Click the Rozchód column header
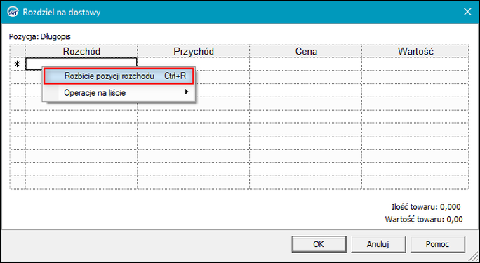This screenshot has width=480, height=263. click(81, 51)
